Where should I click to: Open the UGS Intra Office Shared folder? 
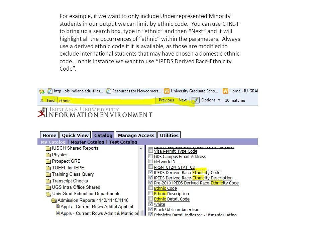(73, 187)
